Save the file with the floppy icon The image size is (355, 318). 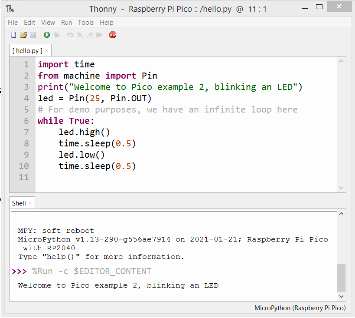click(x=33, y=35)
